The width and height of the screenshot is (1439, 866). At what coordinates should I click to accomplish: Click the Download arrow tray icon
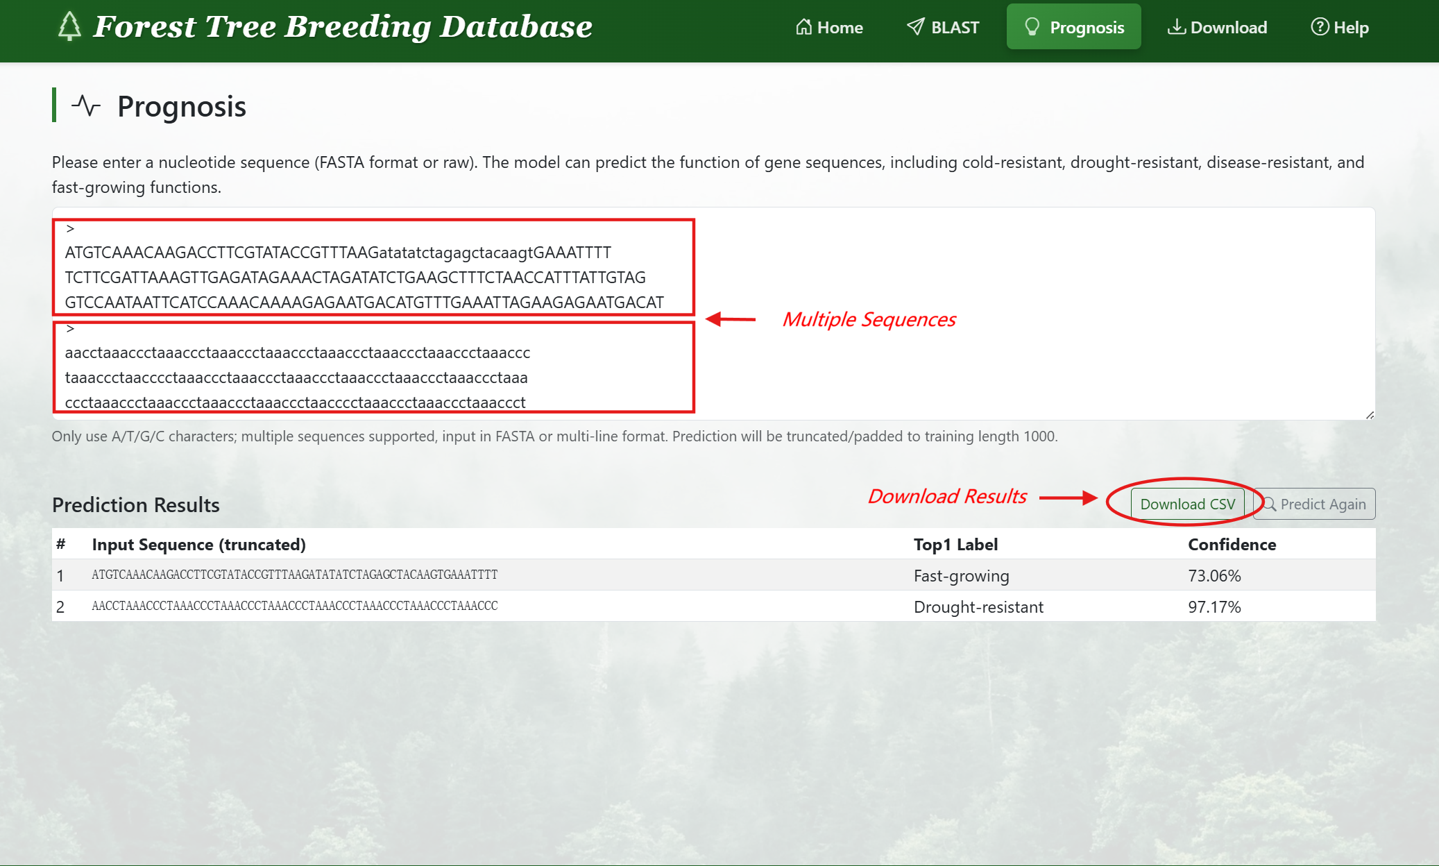point(1176,27)
